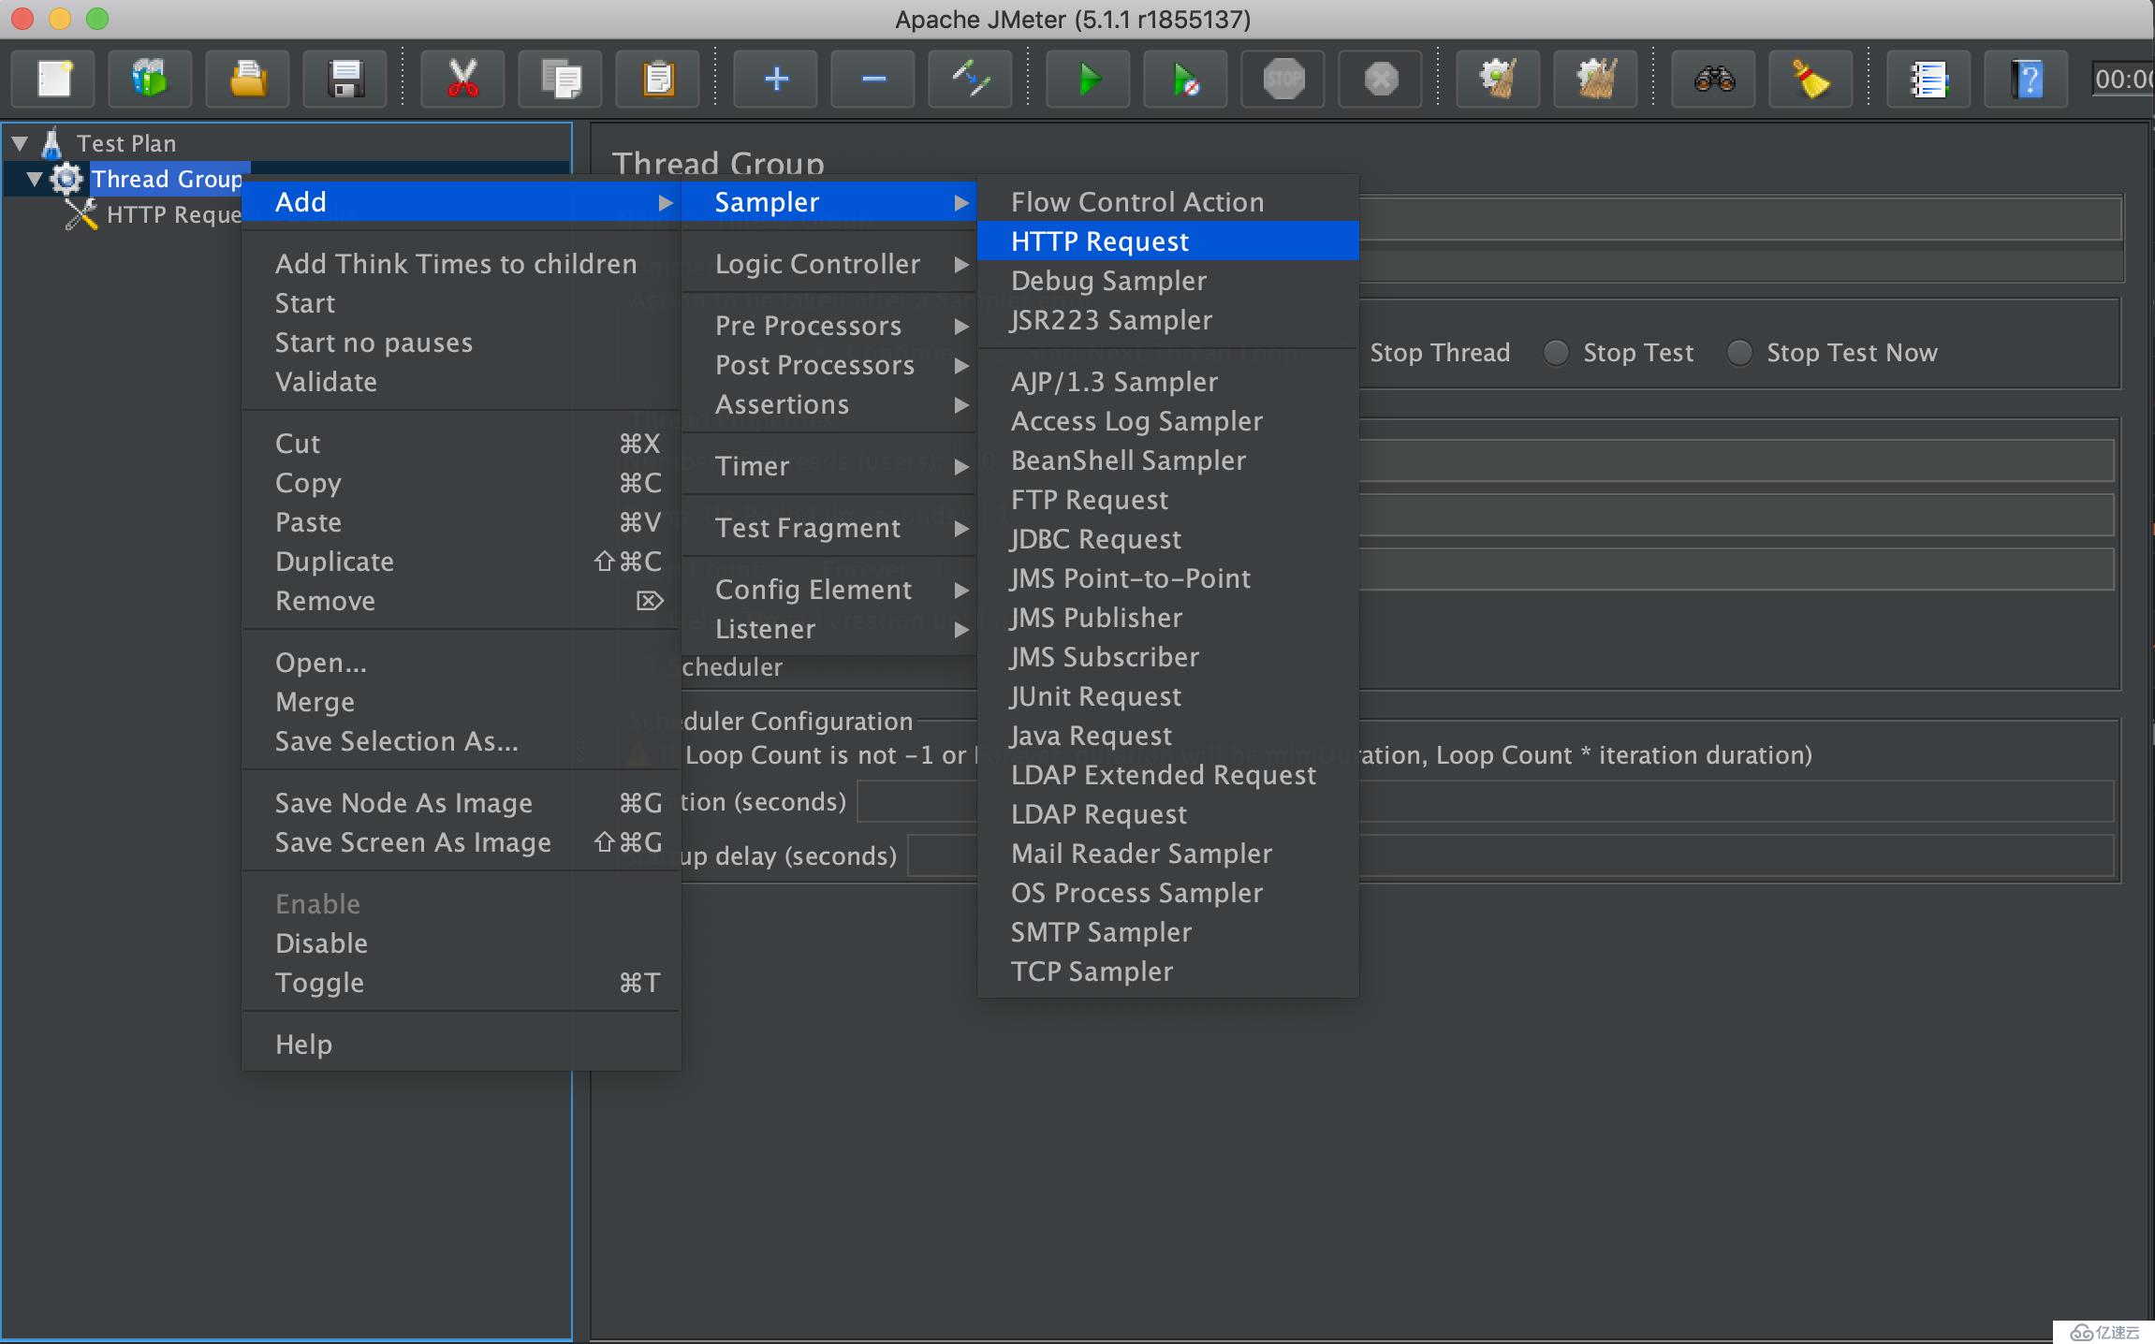
Task: Choose JSR223 Sampler menu entry
Action: coord(1167,320)
